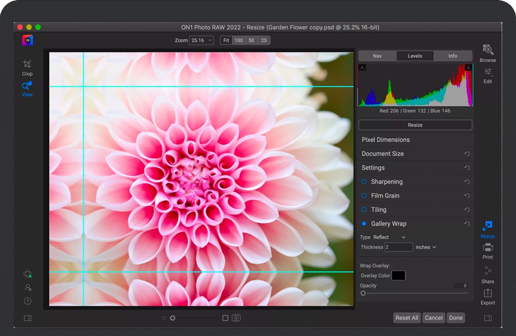The width and height of the screenshot is (516, 336).
Task: Disable the Gallery Wrap option
Action: click(x=364, y=224)
